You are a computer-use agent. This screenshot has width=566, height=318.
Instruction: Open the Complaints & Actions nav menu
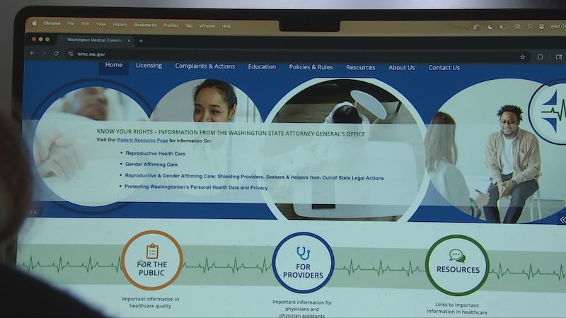(x=204, y=66)
